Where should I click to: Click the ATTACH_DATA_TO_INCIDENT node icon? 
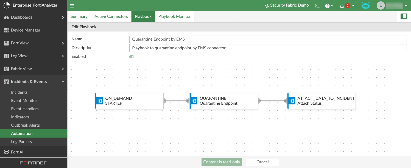292,101
